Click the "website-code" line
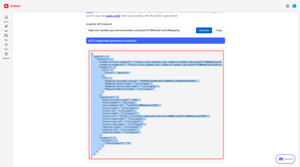The width and height of the screenshot is (300, 167). coord(122,127)
